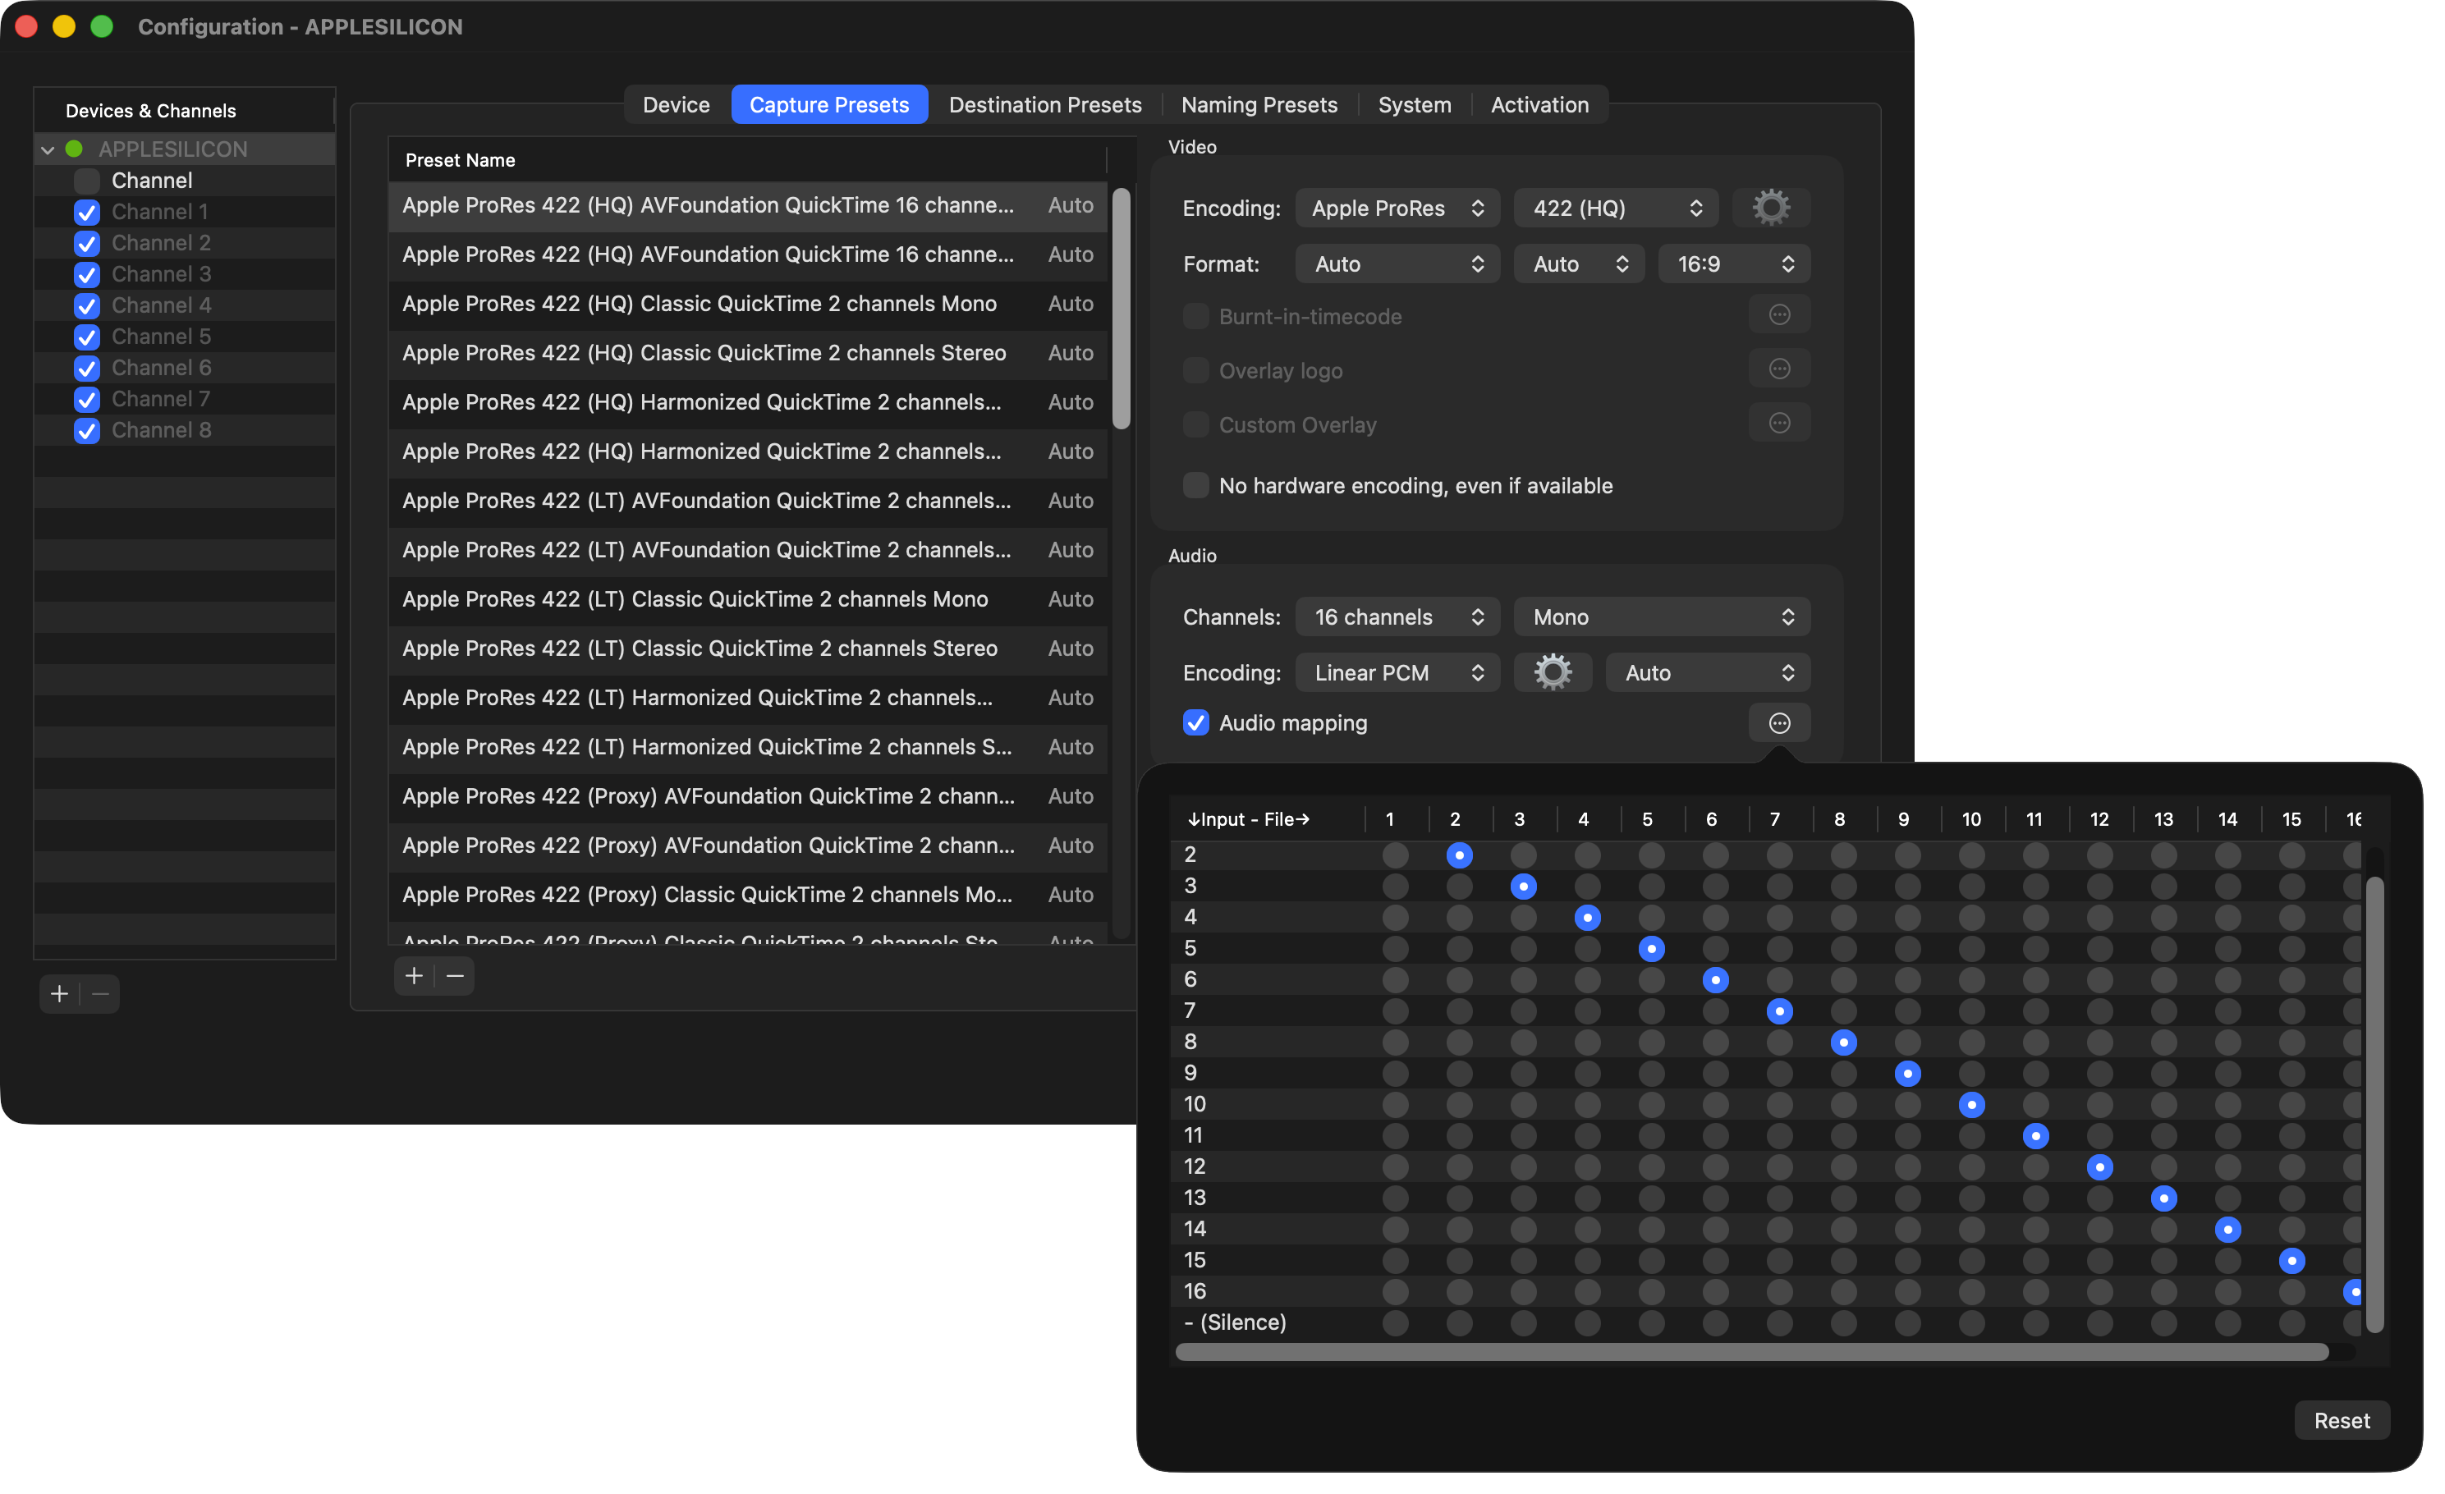Click green status dot of APPLESILICON
The height and width of the screenshot is (1494, 2445).
[x=73, y=149]
